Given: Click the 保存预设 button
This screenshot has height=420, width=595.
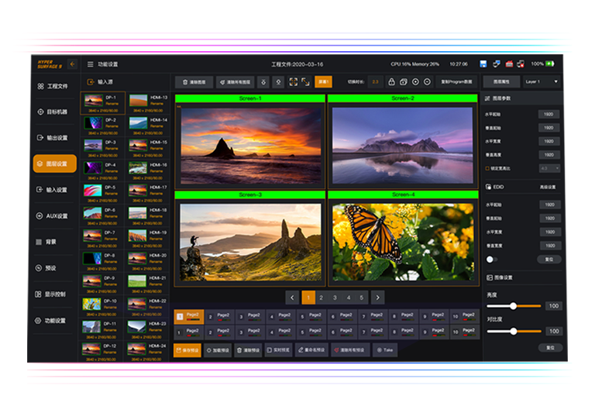Looking at the screenshot, I should click(x=187, y=350).
